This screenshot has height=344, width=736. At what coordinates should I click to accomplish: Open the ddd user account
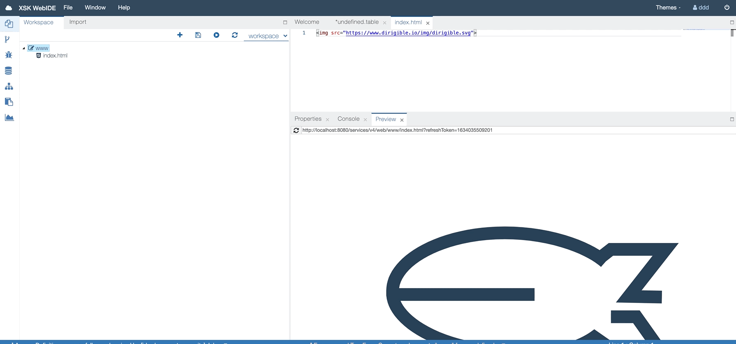pos(701,7)
